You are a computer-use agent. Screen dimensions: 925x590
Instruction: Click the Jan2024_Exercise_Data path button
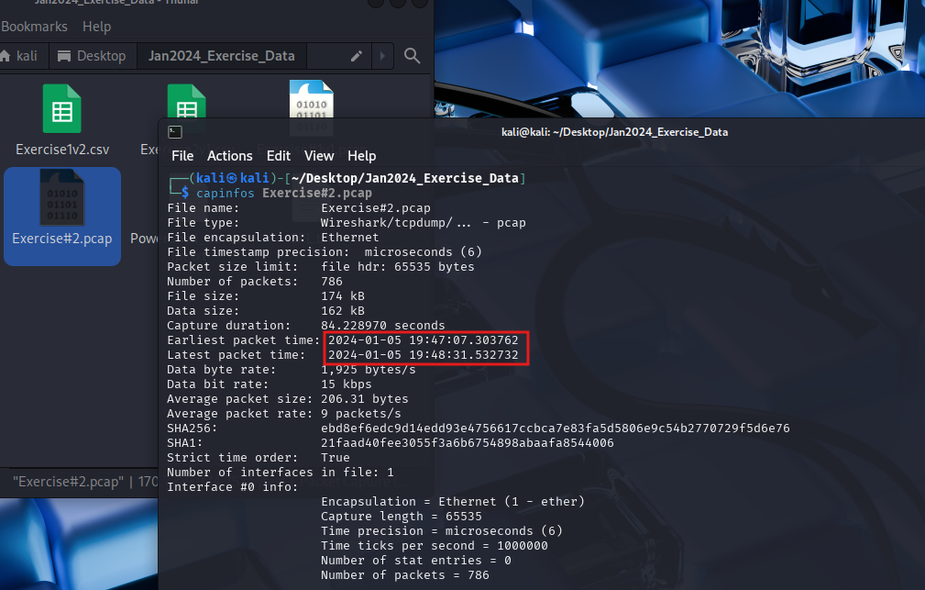pos(222,56)
